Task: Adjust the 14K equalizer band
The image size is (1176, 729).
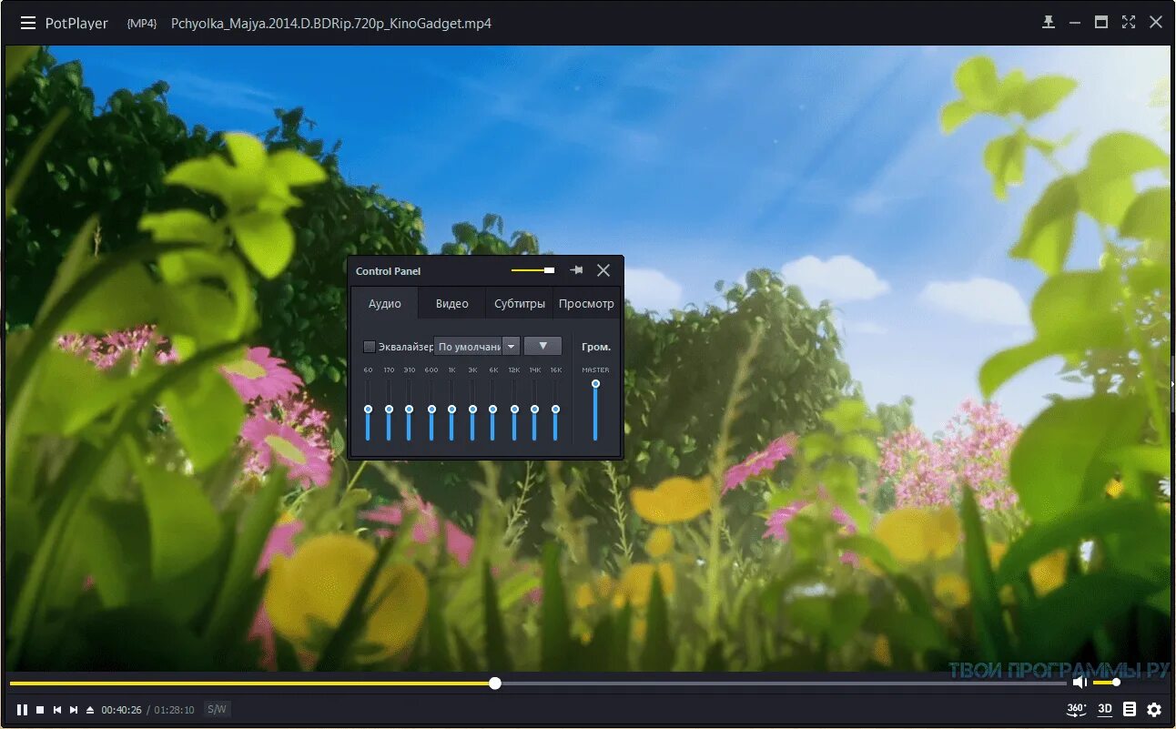Action: [534, 410]
